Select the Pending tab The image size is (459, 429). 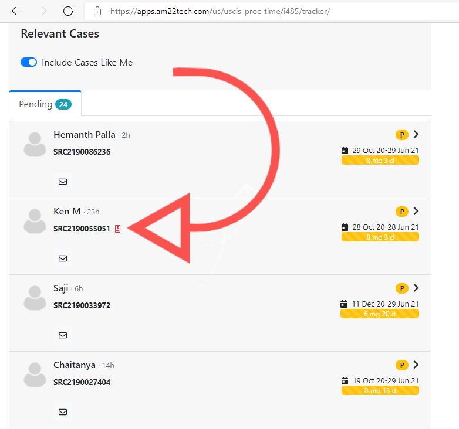coord(45,104)
